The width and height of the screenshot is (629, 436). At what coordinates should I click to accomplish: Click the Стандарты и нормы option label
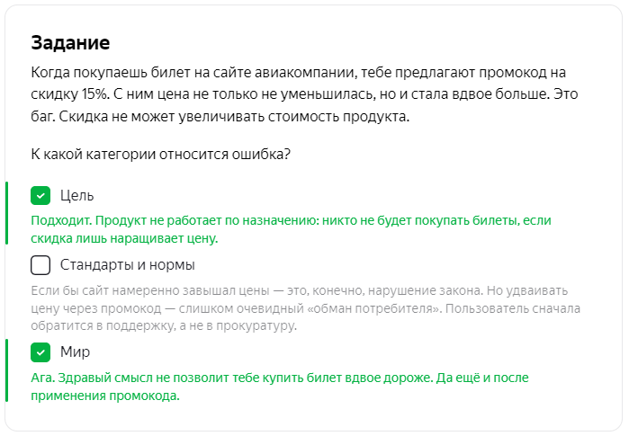128,265
